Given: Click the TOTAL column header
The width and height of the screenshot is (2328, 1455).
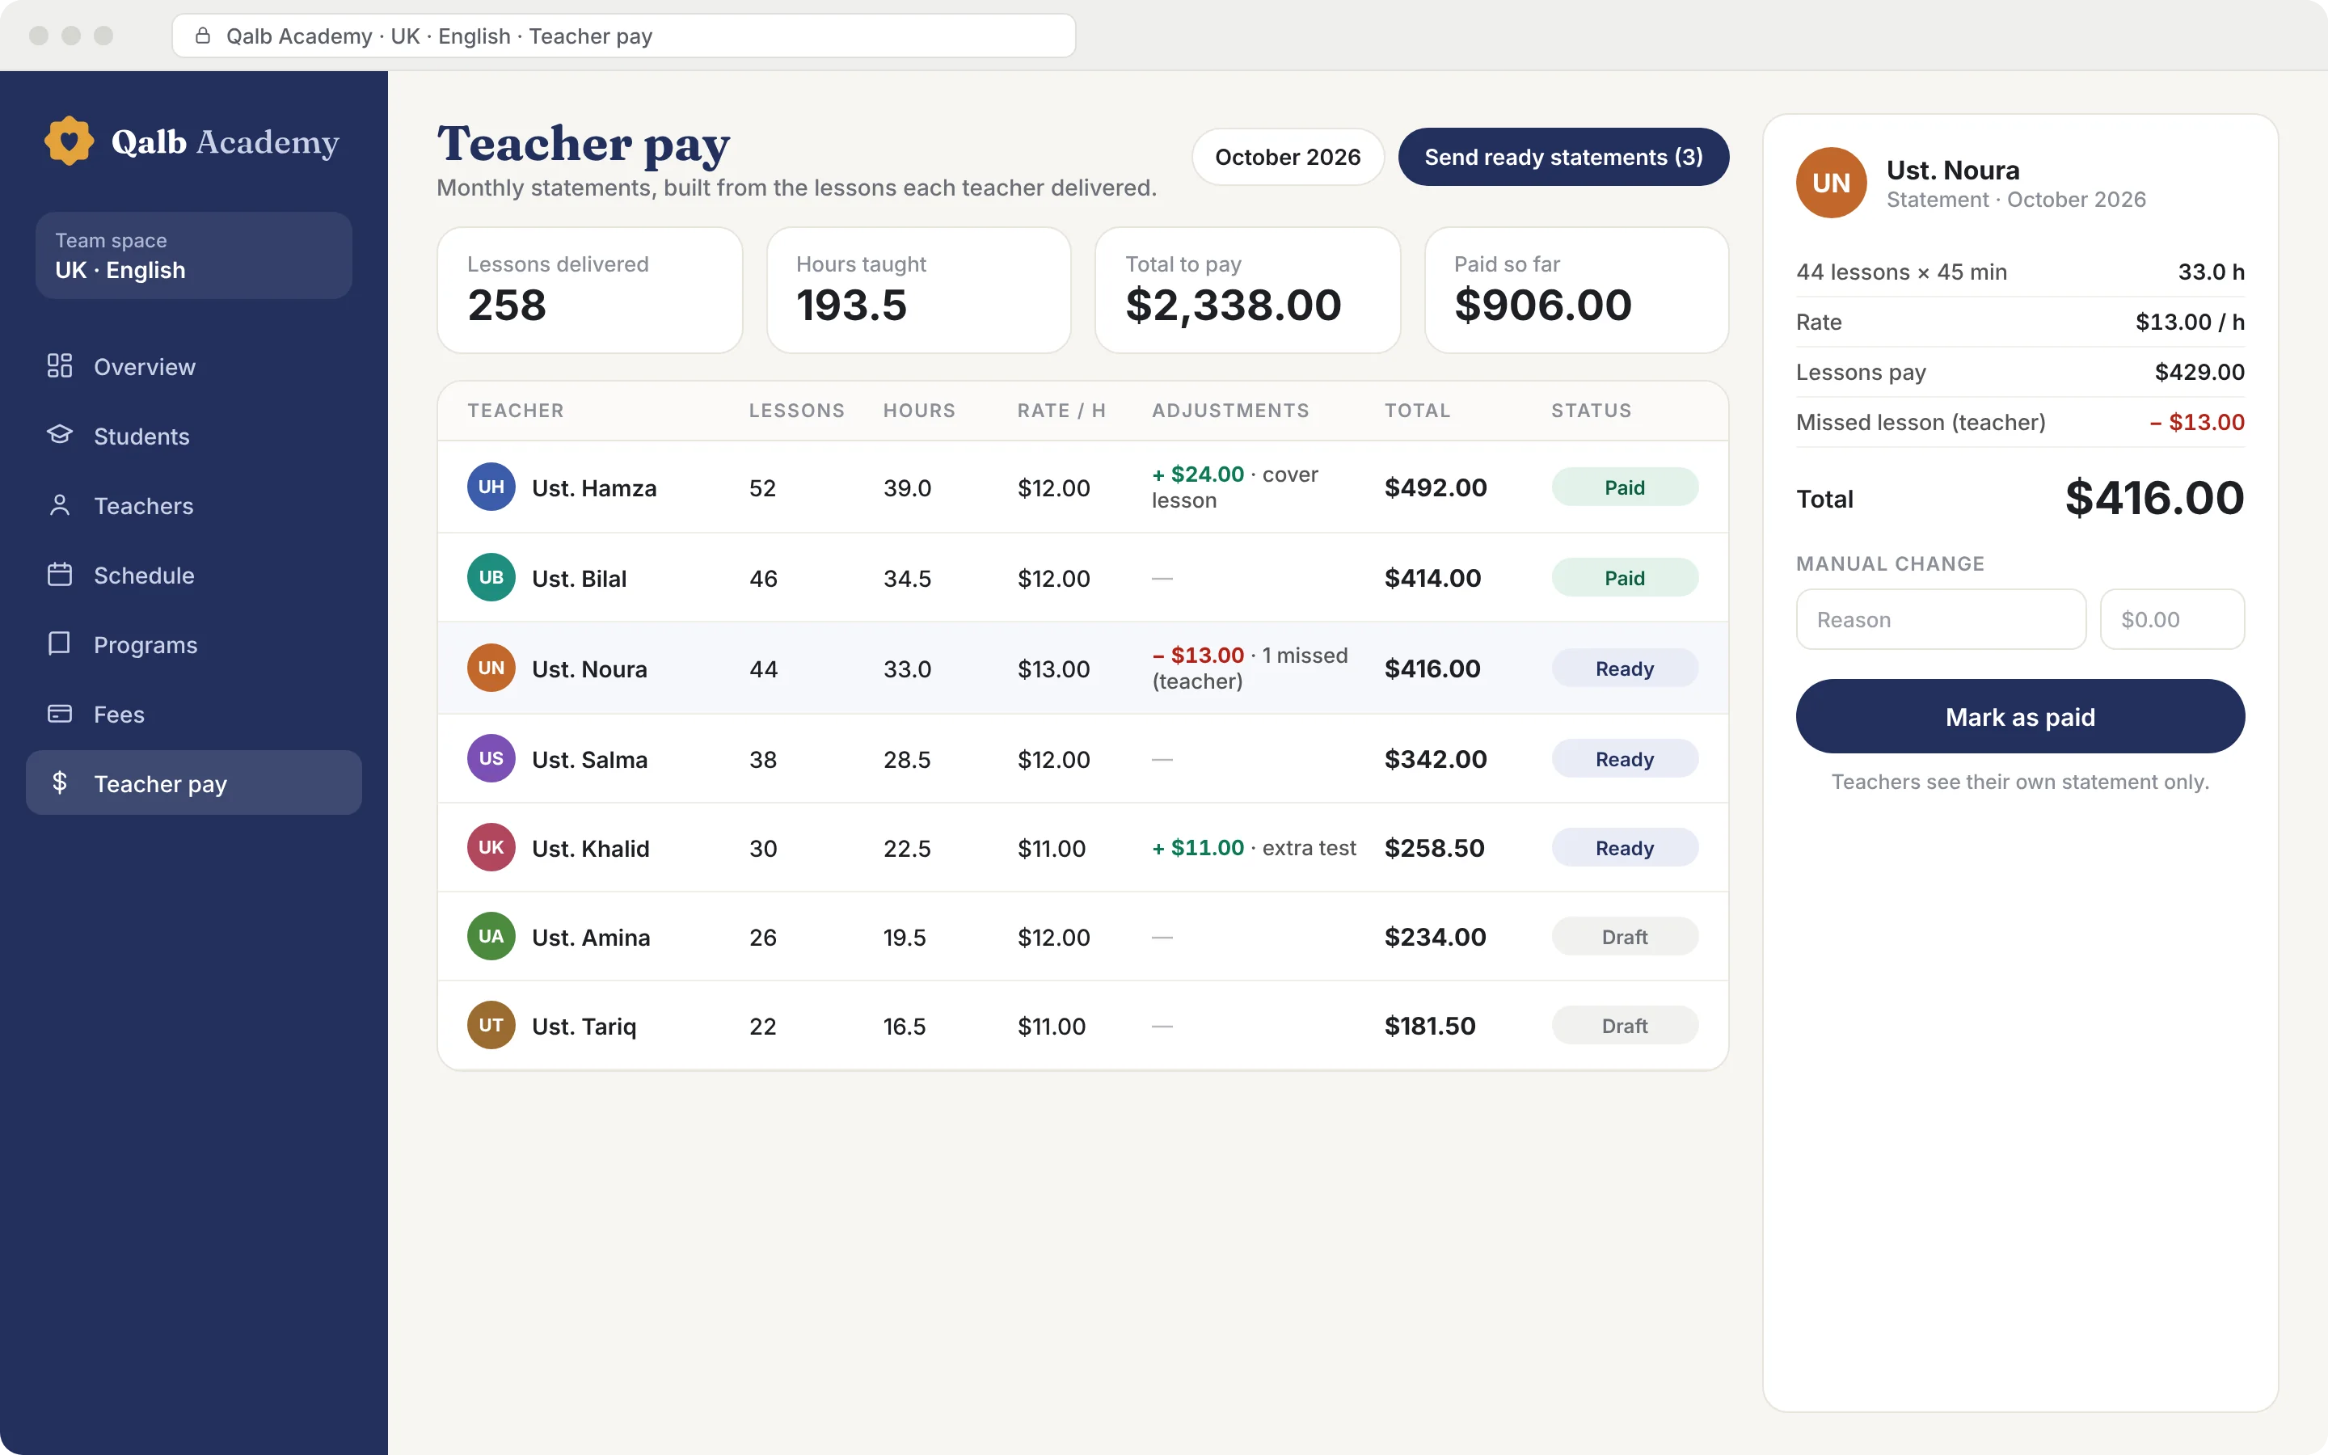Looking at the screenshot, I should (1417, 411).
